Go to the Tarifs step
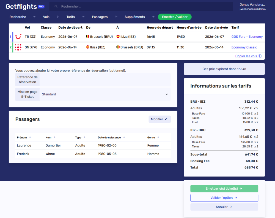Screen dimensions: 275x218 (x=70, y=17)
